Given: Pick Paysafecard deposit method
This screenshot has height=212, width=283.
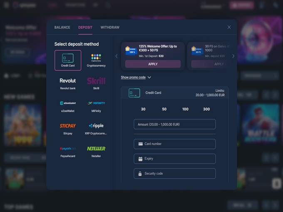Looking at the screenshot, I should coord(68,151).
